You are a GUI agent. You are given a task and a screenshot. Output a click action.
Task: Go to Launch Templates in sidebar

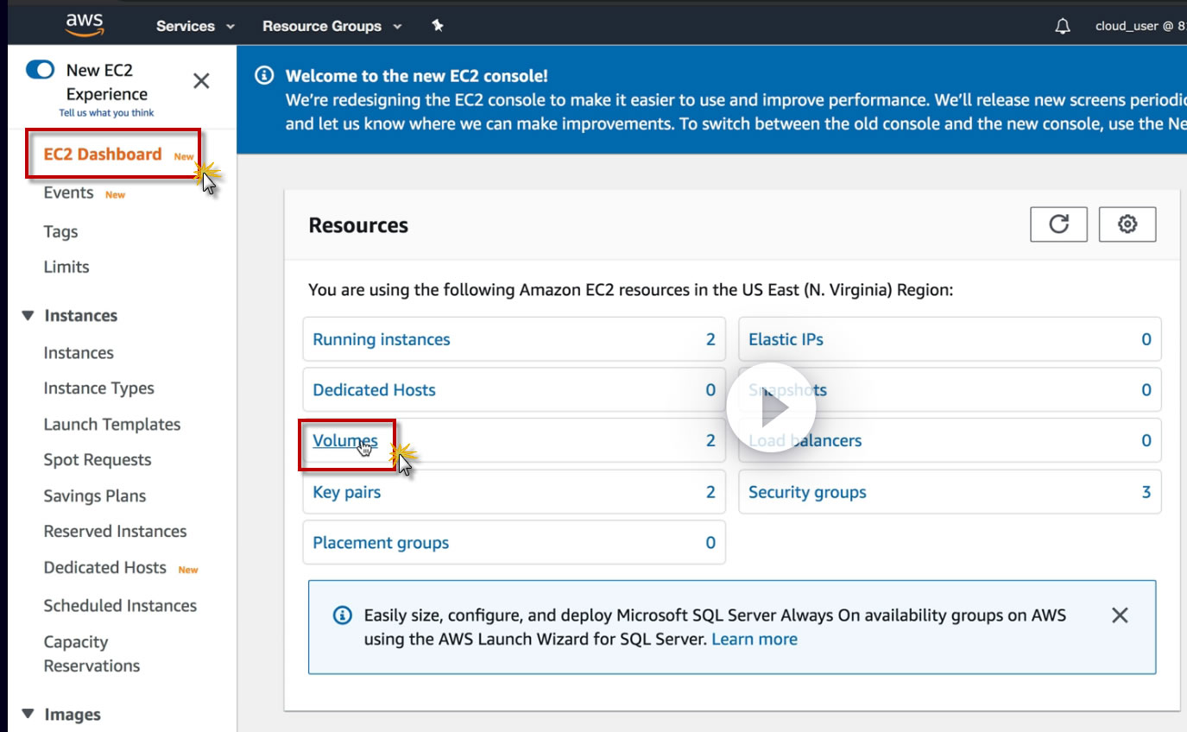tap(112, 425)
